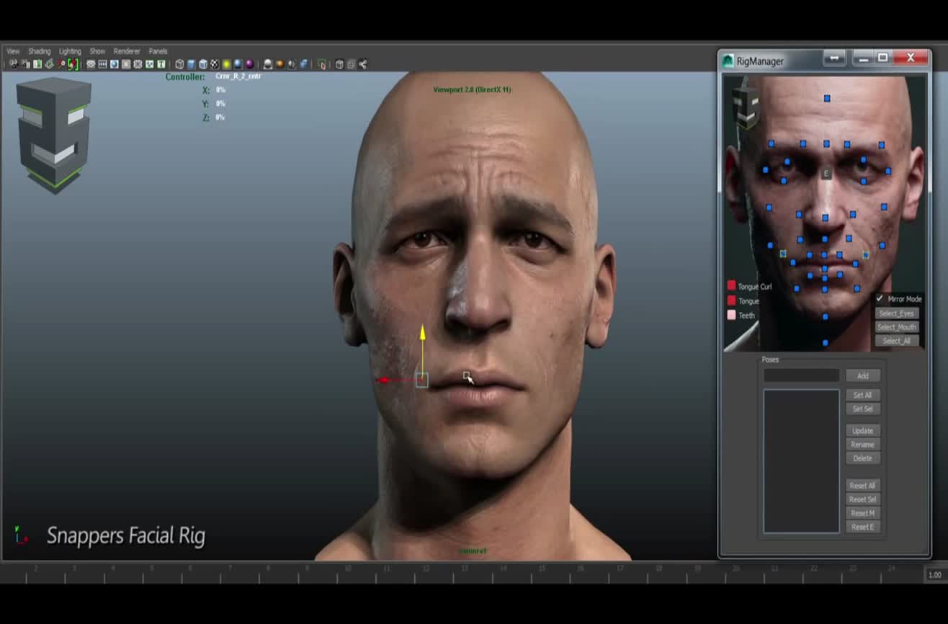Screen dimensions: 948x624
Task: Expand the Show menu options
Action: pos(97,51)
